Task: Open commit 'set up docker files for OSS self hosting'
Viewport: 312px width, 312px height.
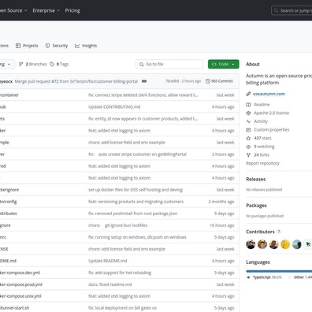Action: click(x=136, y=190)
